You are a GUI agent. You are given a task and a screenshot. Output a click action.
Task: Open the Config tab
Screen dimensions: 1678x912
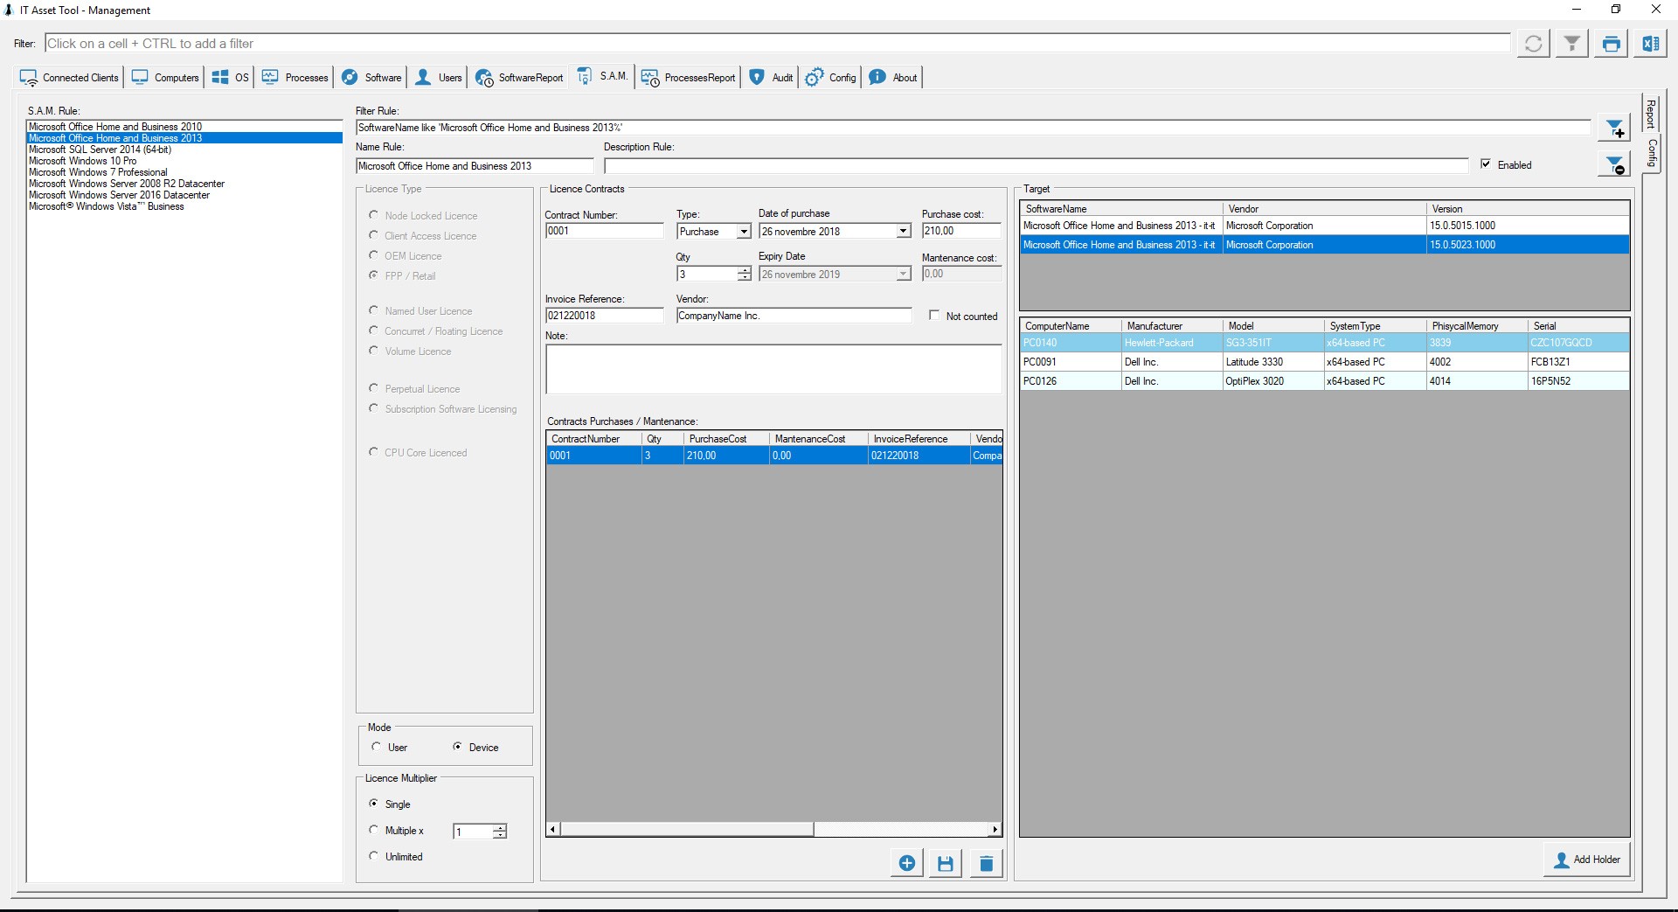(830, 78)
